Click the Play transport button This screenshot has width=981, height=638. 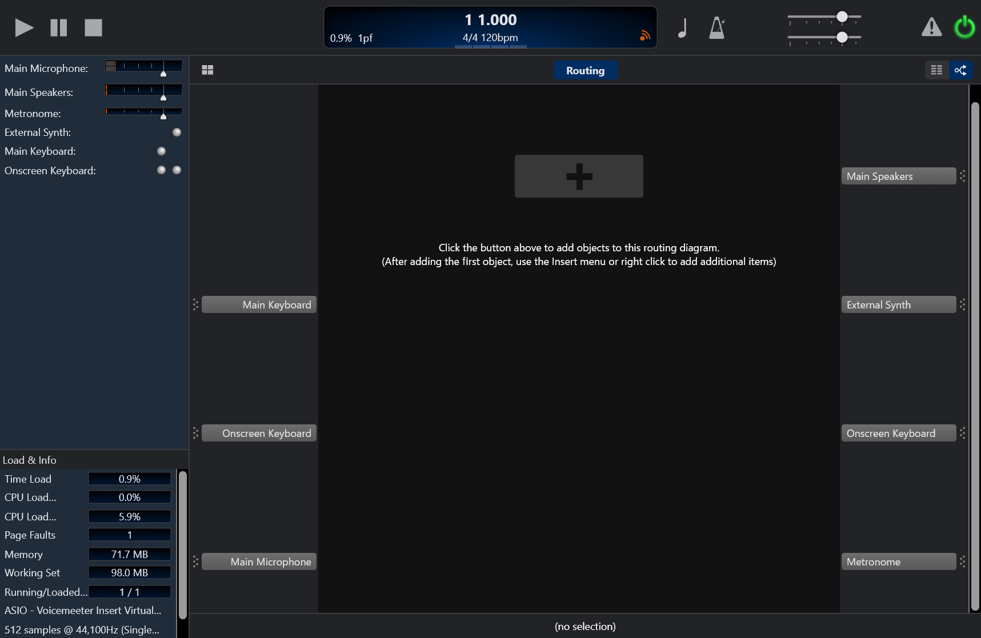(24, 27)
